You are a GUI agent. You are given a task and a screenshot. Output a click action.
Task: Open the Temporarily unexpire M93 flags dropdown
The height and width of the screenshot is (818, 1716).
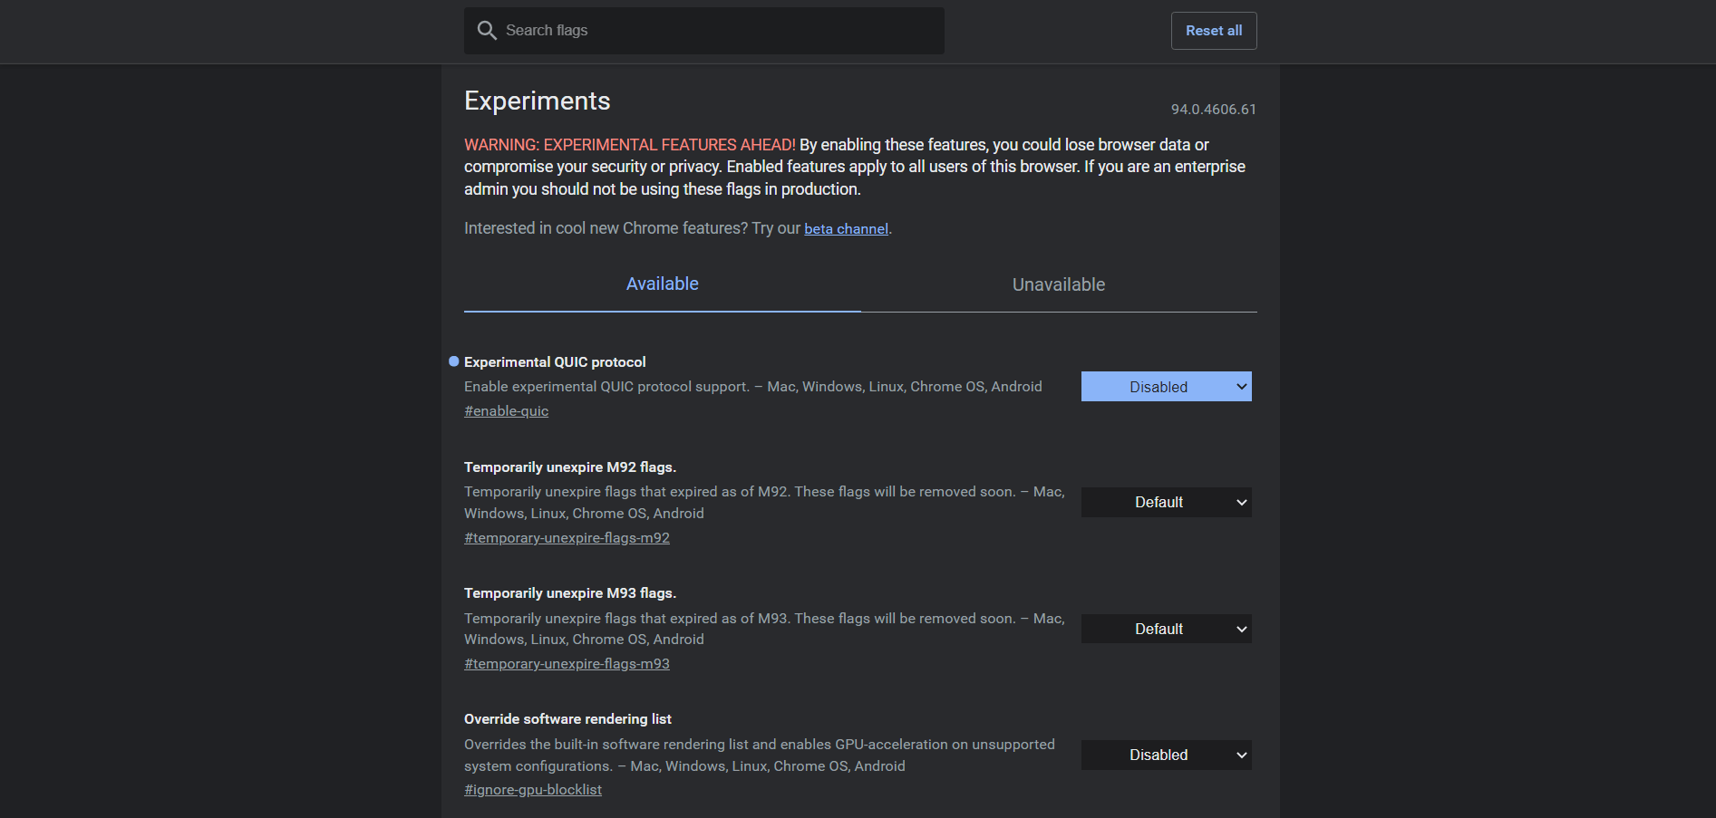(x=1166, y=629)
